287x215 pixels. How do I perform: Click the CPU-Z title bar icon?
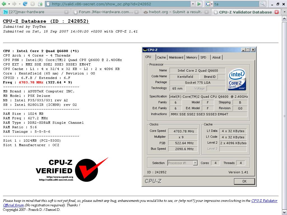(x=145, y=50)
